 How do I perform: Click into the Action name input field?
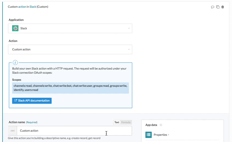click(74, 131)
